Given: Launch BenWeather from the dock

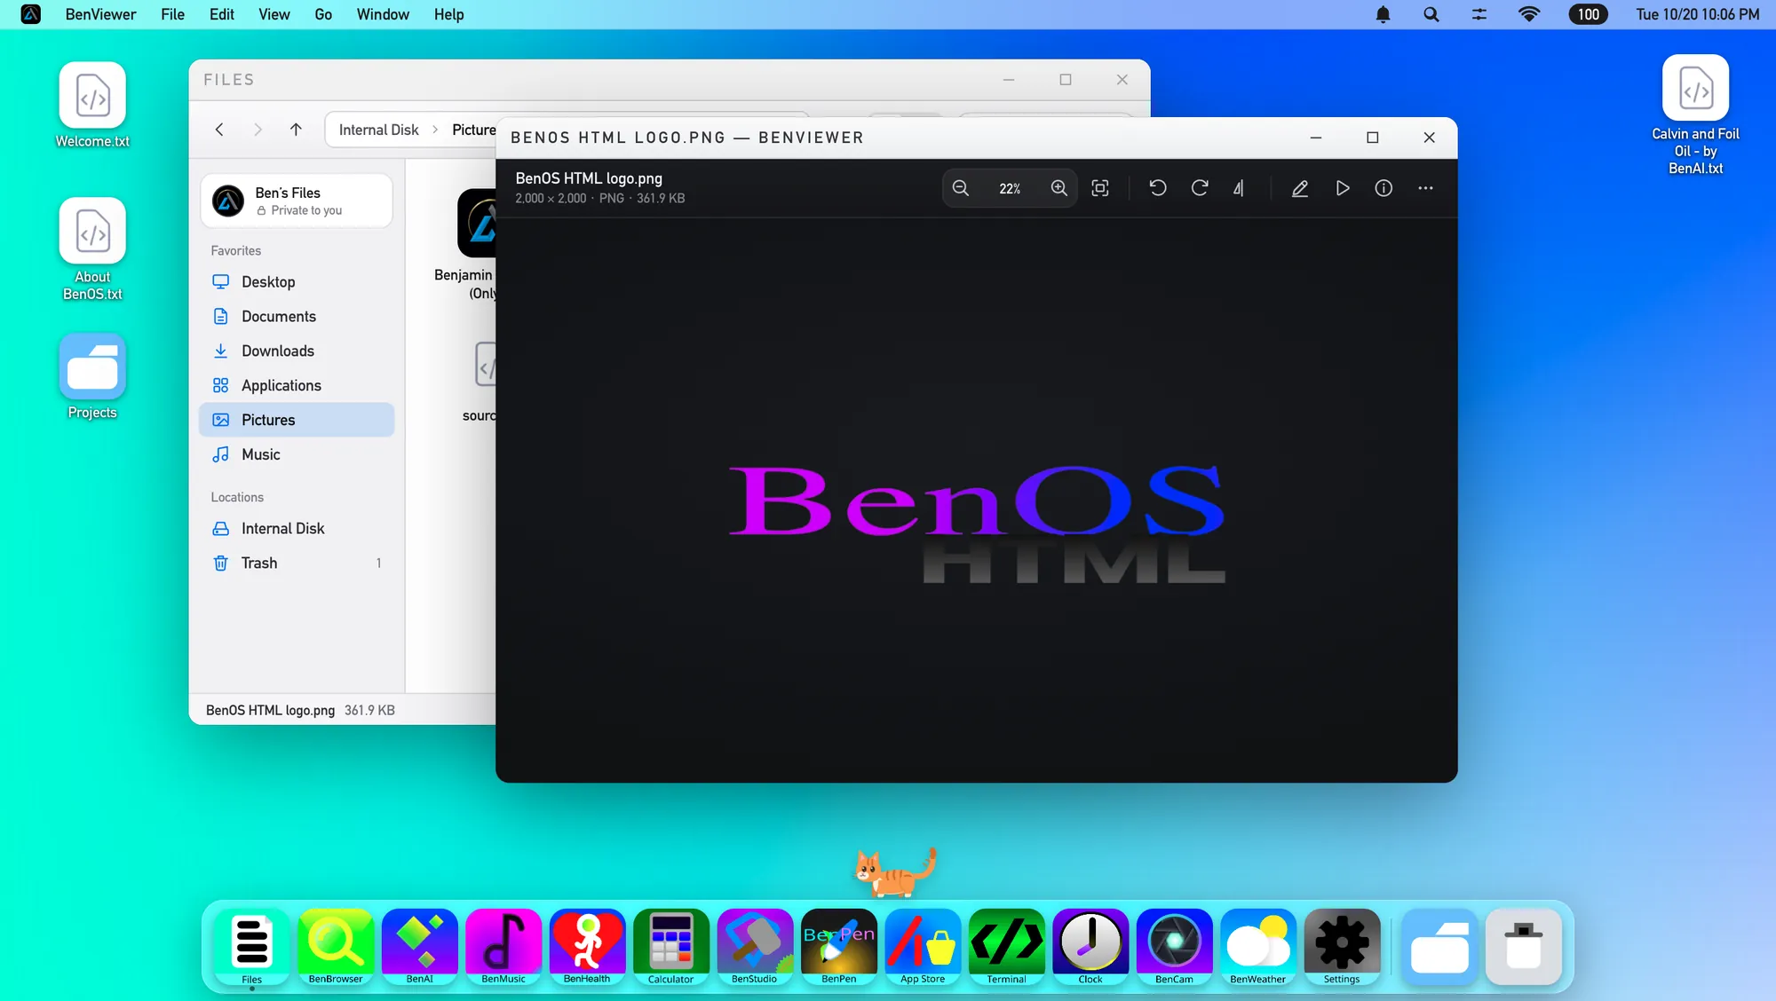Looking at the screenshot, I should pos(1257,946).
